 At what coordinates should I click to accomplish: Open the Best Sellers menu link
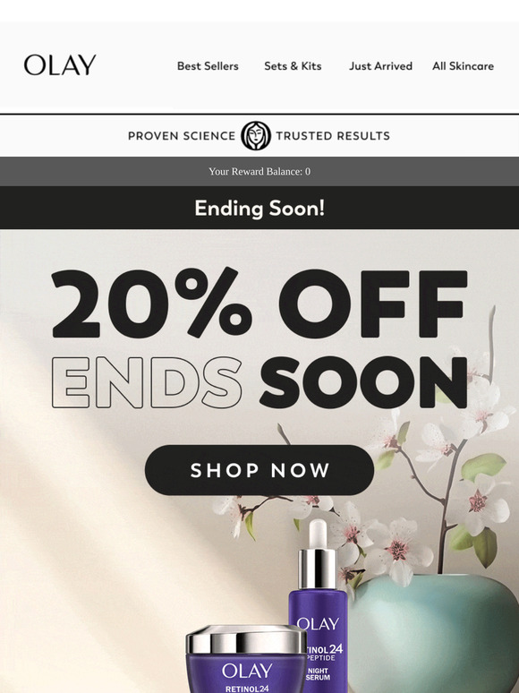pyautogui.click(x=208, y=66)
